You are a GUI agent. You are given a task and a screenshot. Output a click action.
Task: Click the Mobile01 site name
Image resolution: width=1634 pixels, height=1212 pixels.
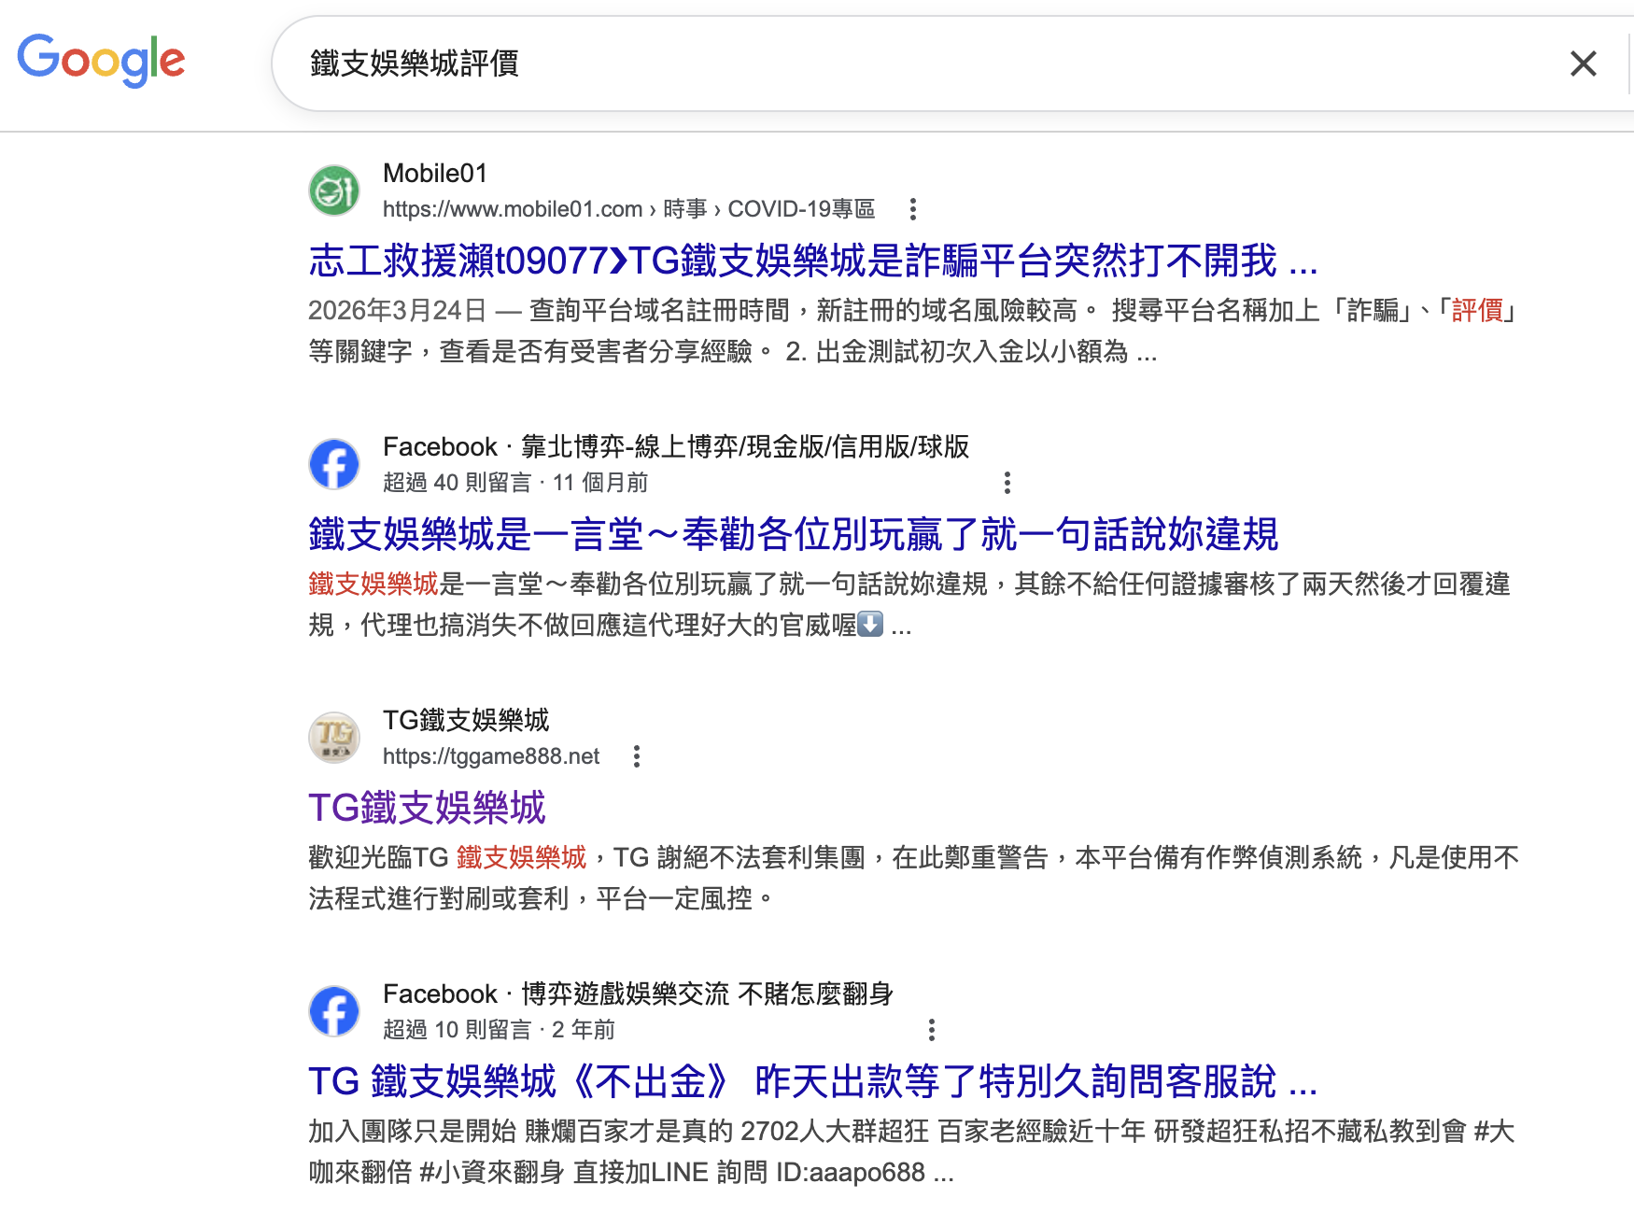[x=435, y=174]
